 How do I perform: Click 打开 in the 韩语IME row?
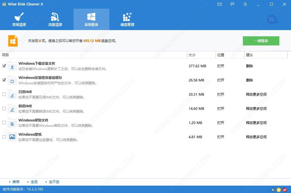(221, 108)
